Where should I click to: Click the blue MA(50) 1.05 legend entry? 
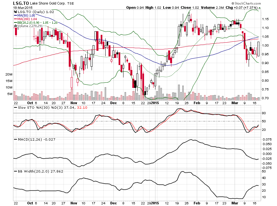(x=26, y=15)
